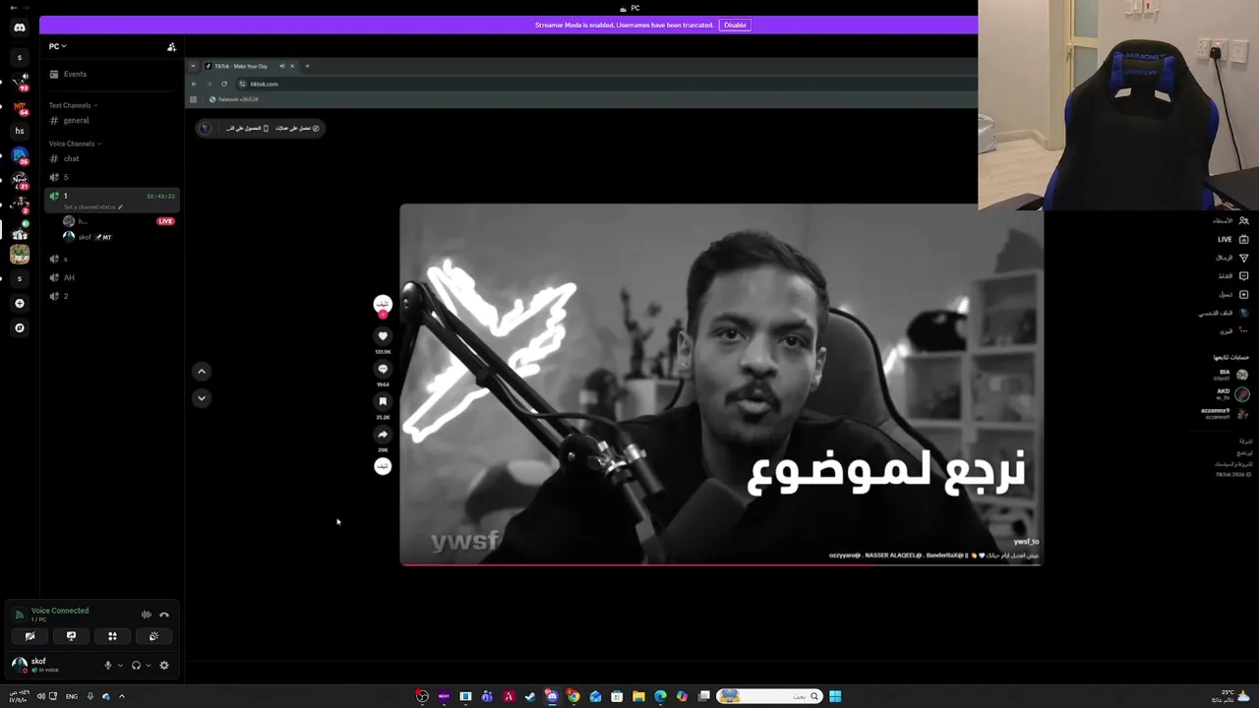Share your screen button

[71, 636]
